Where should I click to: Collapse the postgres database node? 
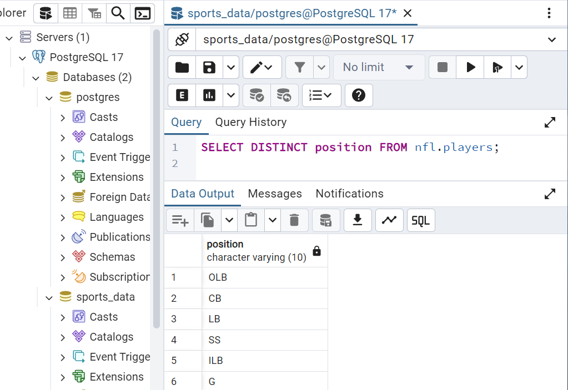(49, 98)
